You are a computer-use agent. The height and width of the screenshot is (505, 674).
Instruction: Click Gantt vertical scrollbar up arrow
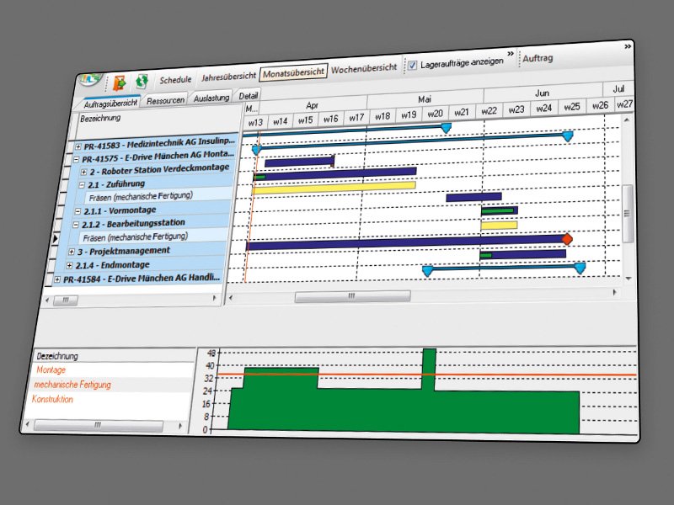tap(626, 120)
